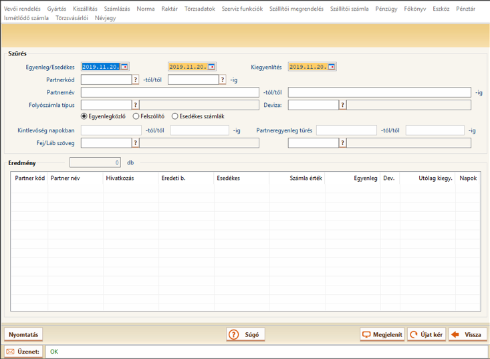Sort by Hivatkozás column header
The width and height of the screenshot is (490, 359).
(x=131, y=178)
